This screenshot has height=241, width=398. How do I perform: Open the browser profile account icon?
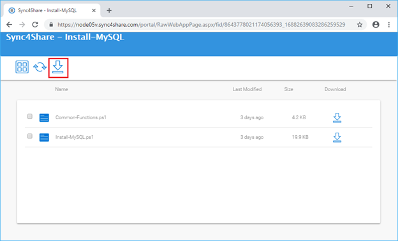(x=376, y=25)
